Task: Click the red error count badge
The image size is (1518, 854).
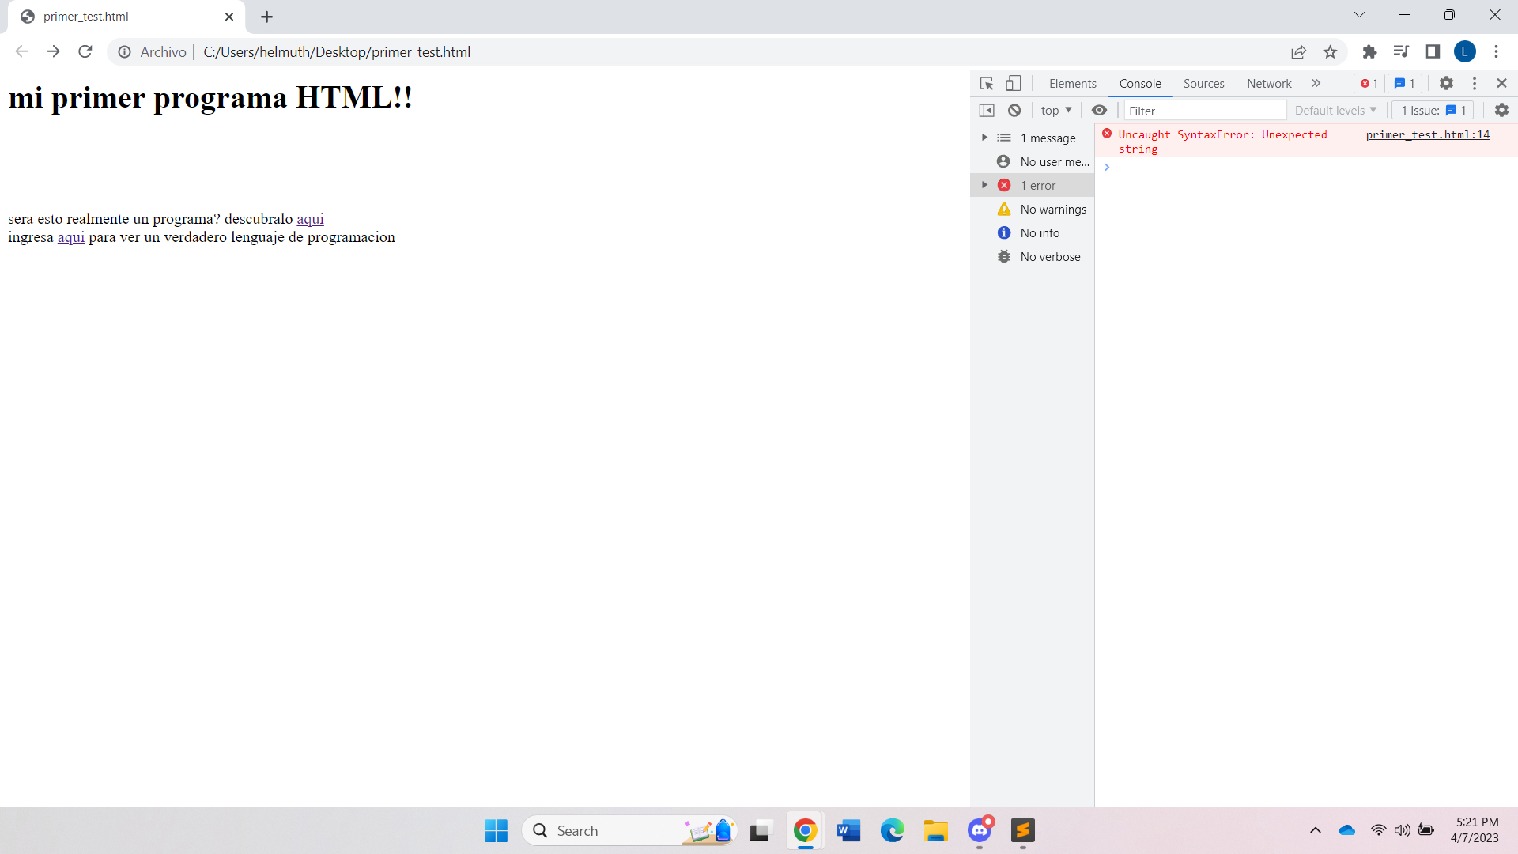Action: 1369,83
